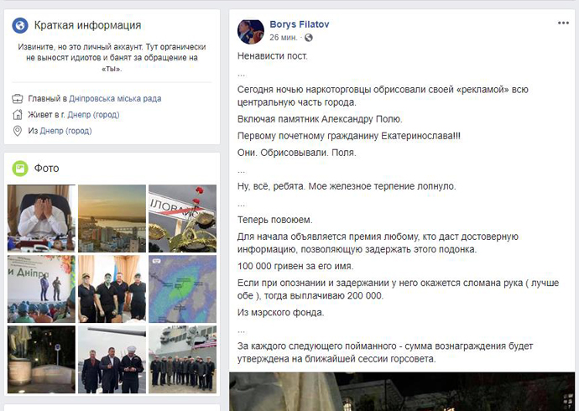The height and width of the screenshot is (411, 579).
Task: Click the green Фото section icon
Action: [20, 169]
